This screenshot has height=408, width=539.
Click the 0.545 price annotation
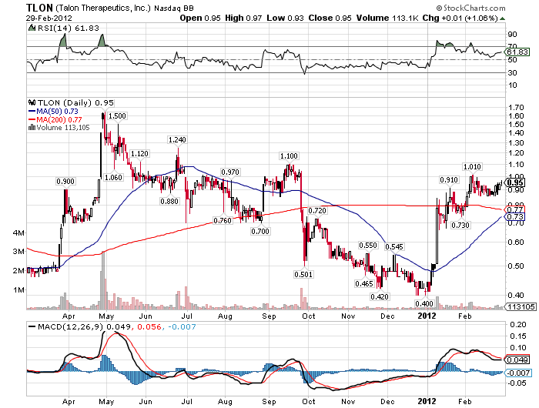point(394,246)
